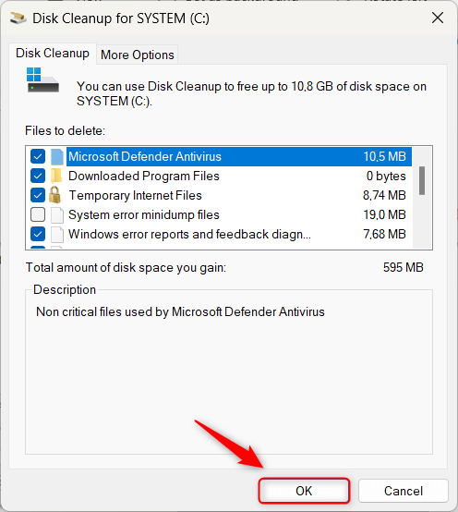The width and height of the screenshot is (458, 512).
Task: Click the Temporary Internet Files padlock icon
Action: click(54, 195)
